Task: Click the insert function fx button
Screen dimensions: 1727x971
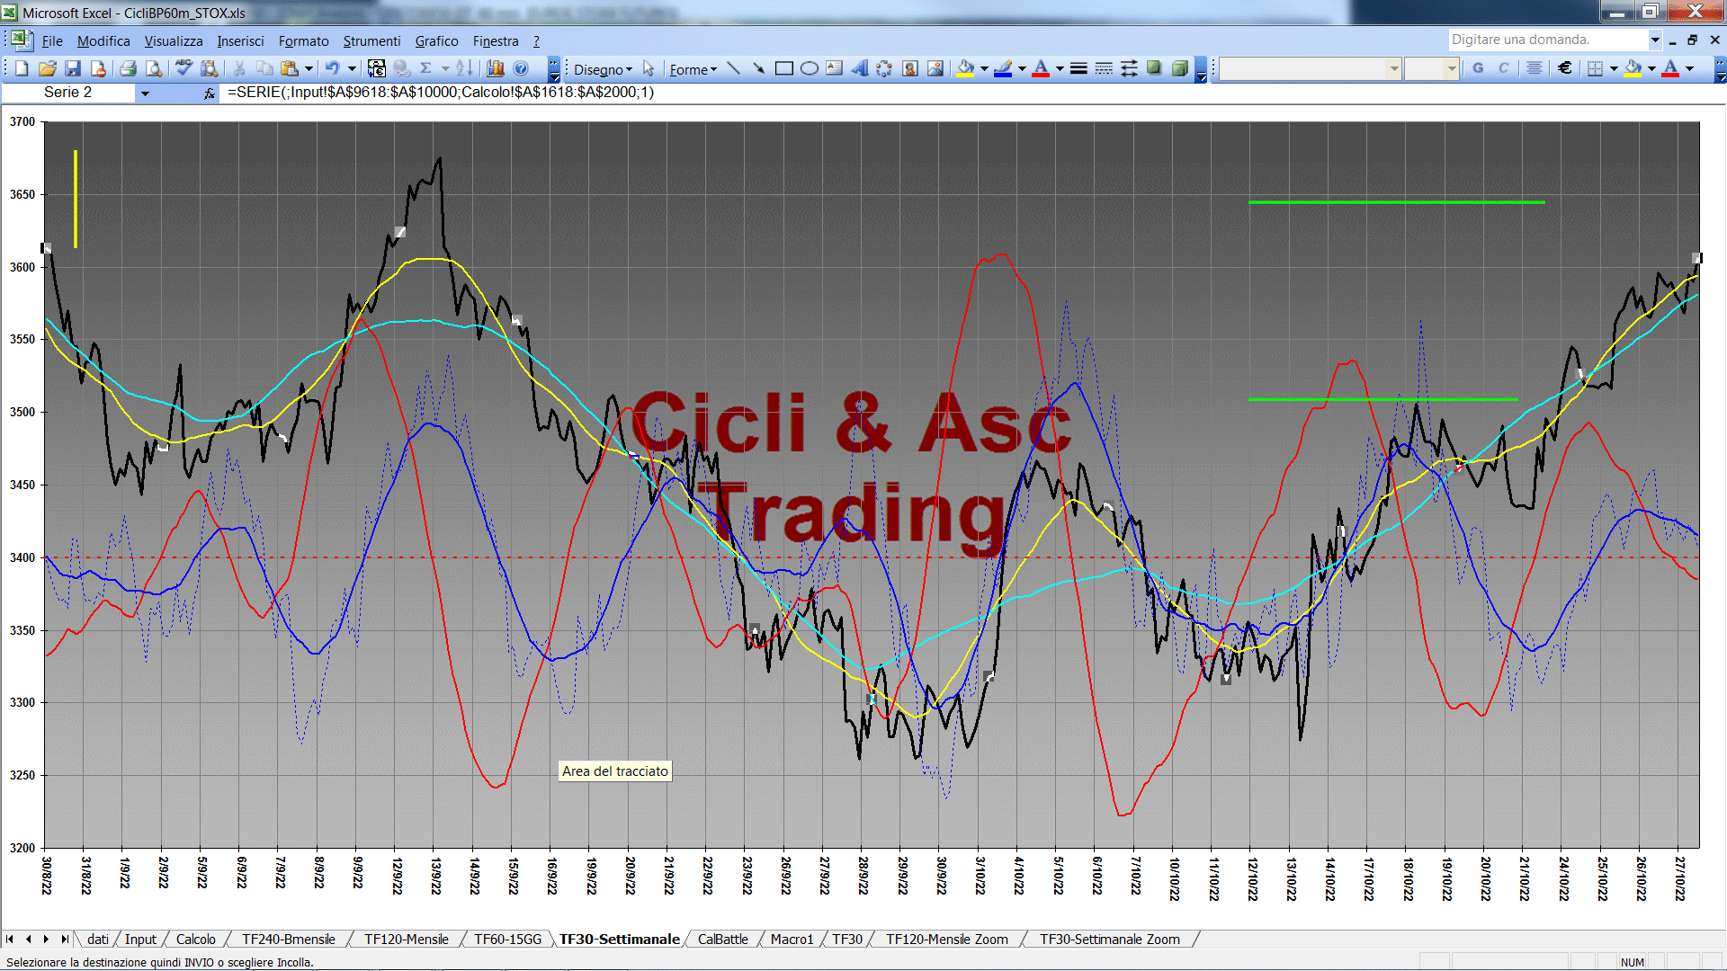Action: 209,93
